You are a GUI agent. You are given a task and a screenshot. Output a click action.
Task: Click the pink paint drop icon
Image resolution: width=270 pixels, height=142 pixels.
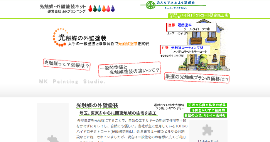[108, 8]
